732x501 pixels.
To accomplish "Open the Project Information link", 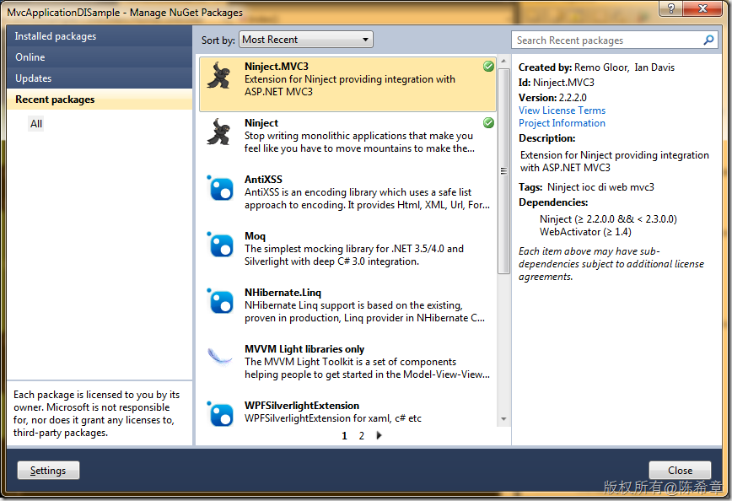I will click(562, 123).
